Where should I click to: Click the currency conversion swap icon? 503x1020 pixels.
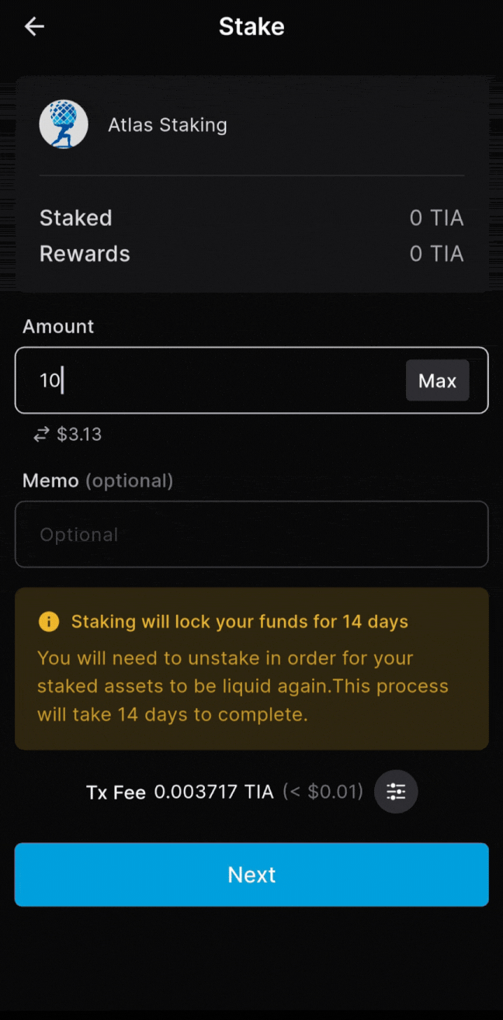40,434
